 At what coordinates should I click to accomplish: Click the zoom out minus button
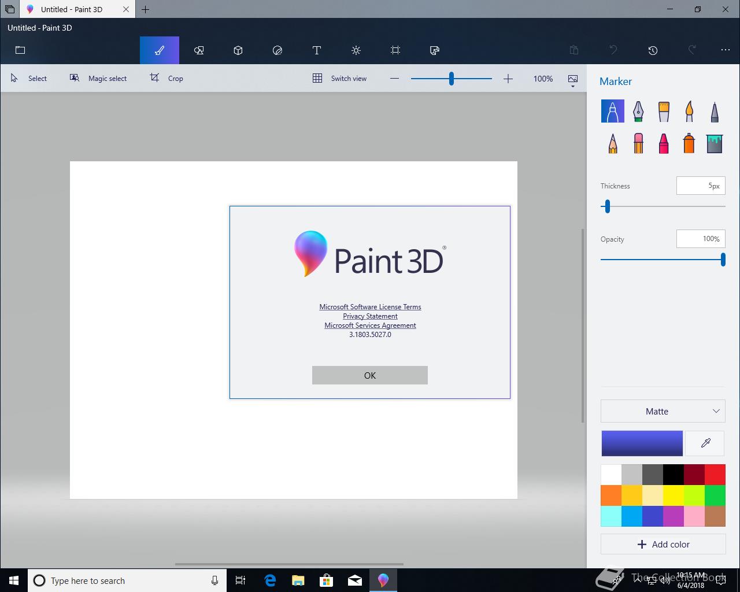pos(394,79)
